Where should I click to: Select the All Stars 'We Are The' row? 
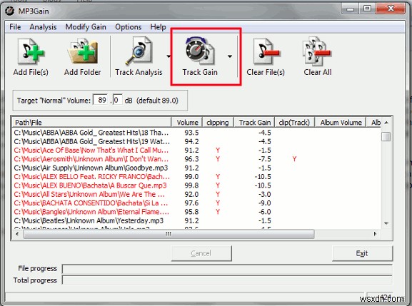pyautogui.click(x=197, y=194)
